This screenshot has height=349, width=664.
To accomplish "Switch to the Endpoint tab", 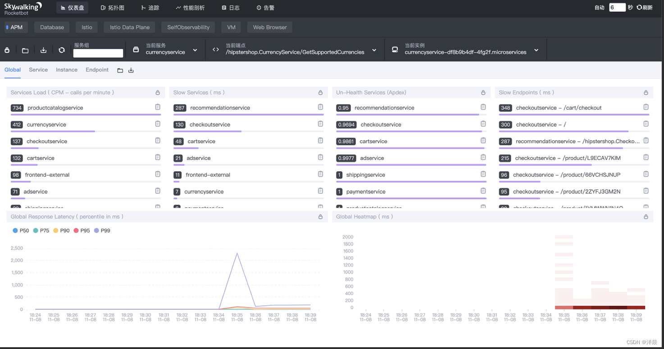I will tap(97, 70).
